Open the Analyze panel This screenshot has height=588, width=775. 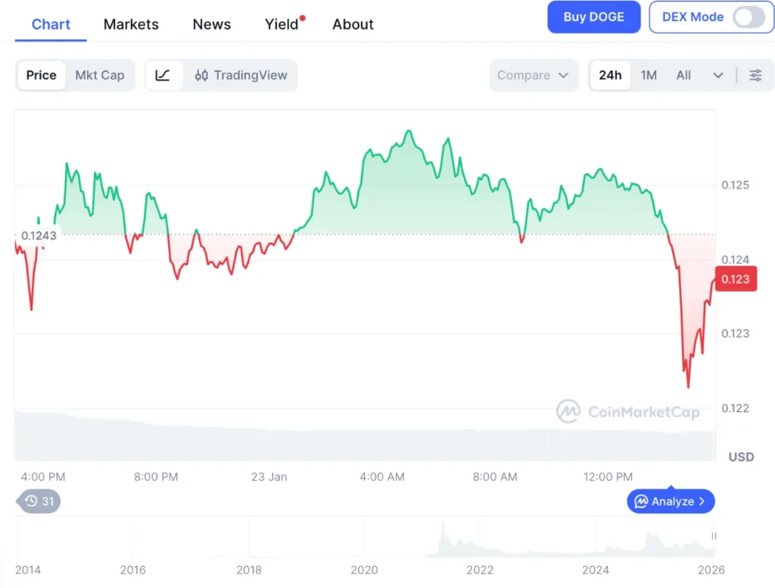tap(670, 501)
